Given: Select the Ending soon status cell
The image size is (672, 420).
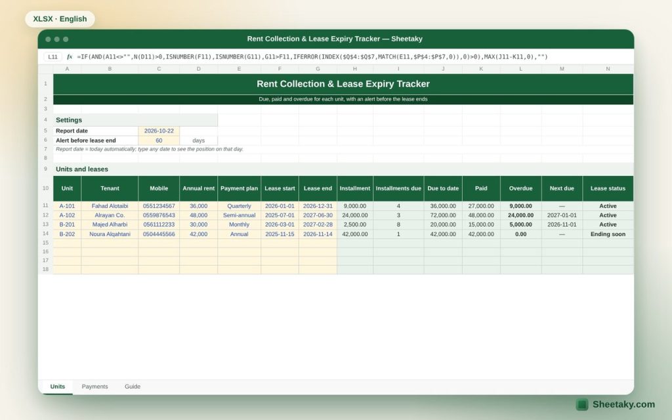Looking at the screenshot, I should point(608,234).
